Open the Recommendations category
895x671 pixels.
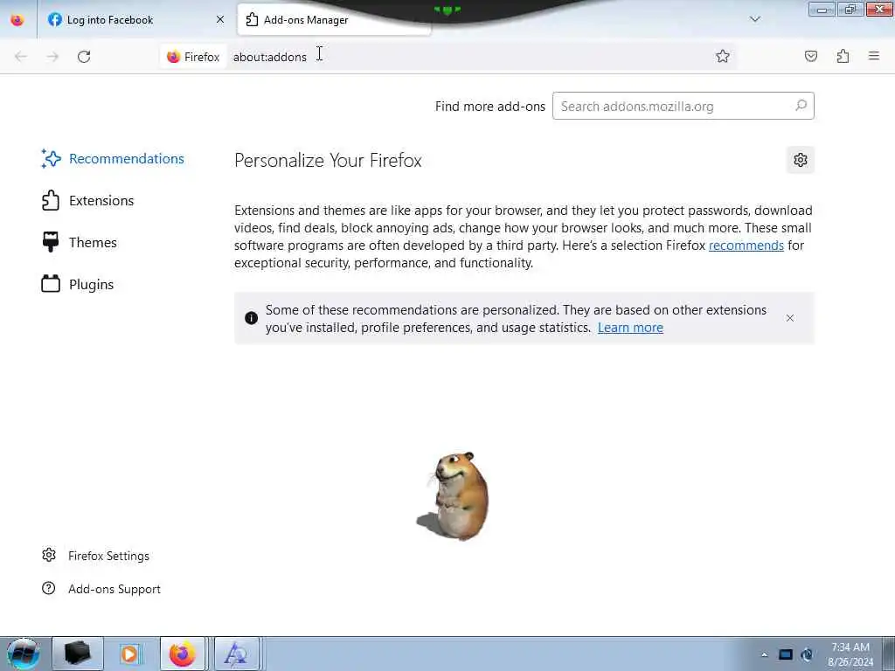point(113,159)
